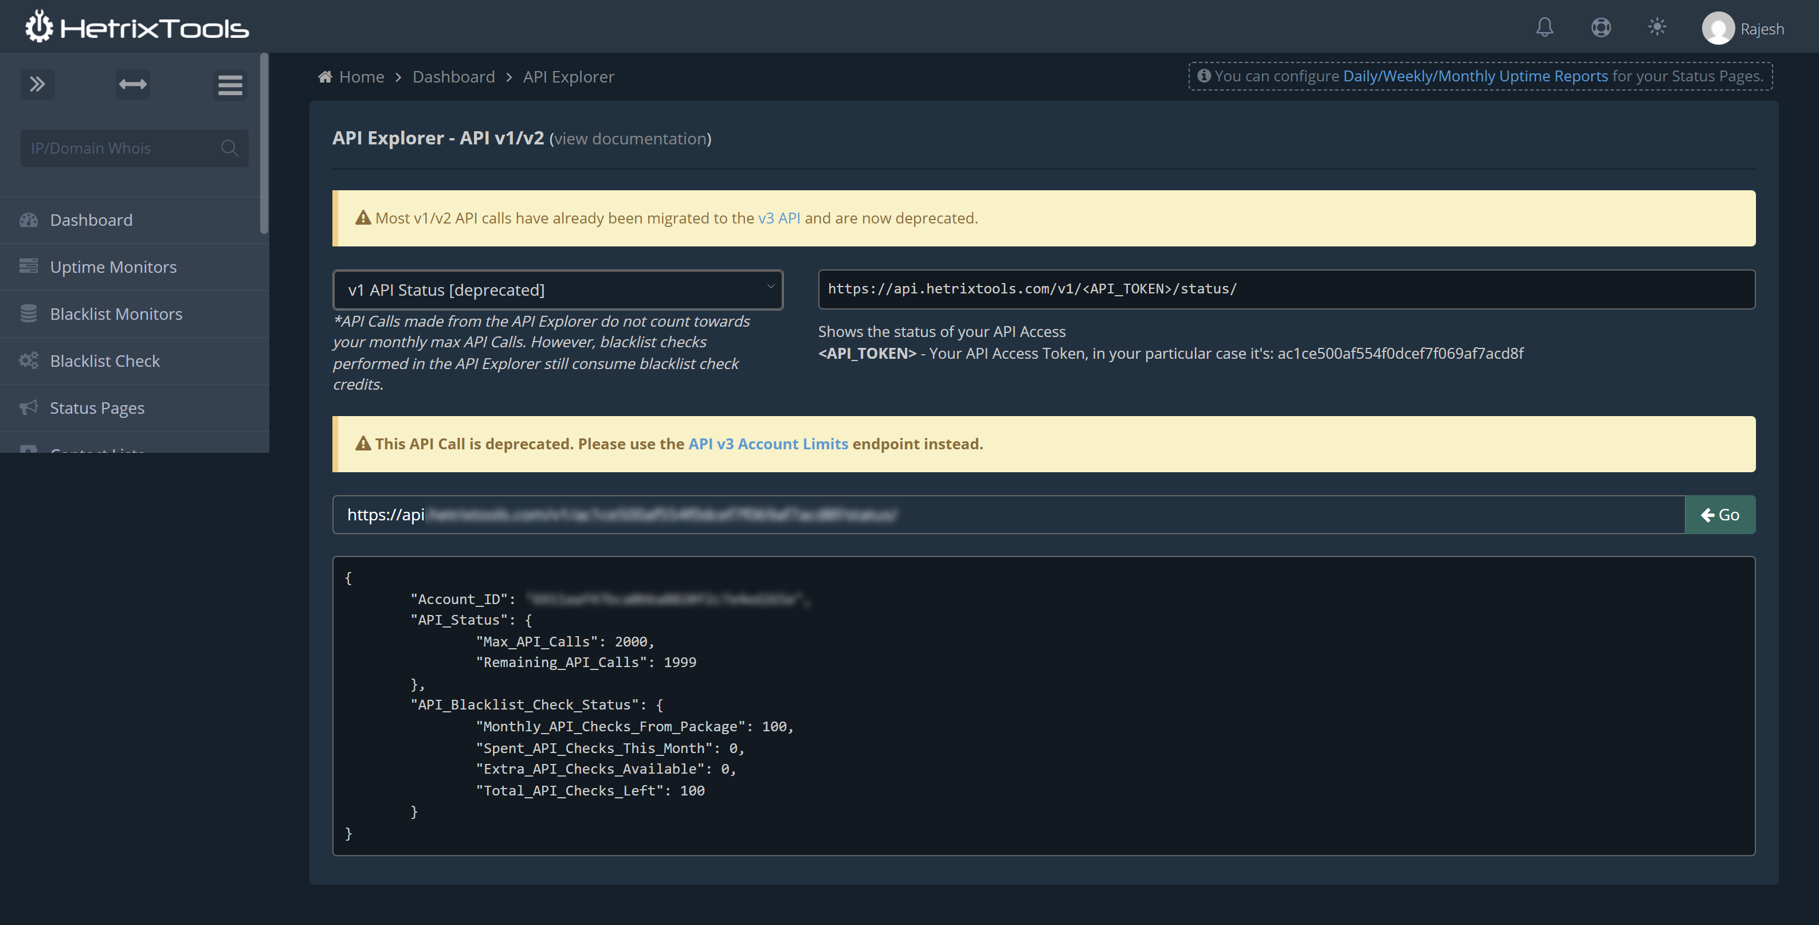The height and width of the screenshot is (925, 1819).
Task: Open Blacklist Check in sidebar
Action: 134,361
